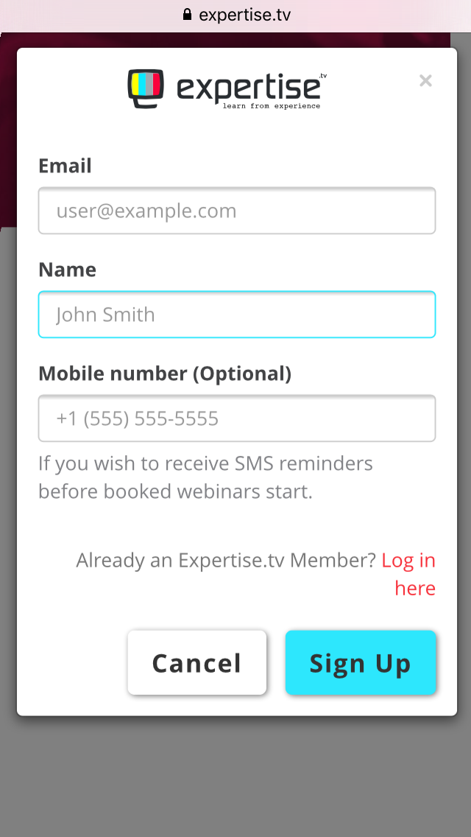
Task: Click the padlock icon in the address bar
Action: click(x=187, y=15)
